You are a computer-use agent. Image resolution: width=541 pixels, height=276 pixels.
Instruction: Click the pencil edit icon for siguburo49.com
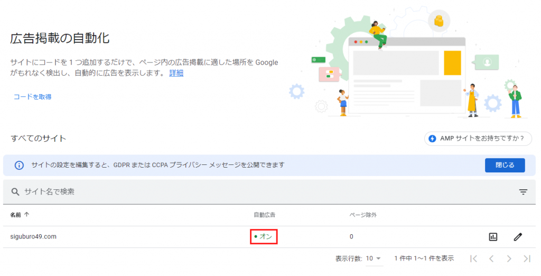pyautogui.click(x=518, y=237)
